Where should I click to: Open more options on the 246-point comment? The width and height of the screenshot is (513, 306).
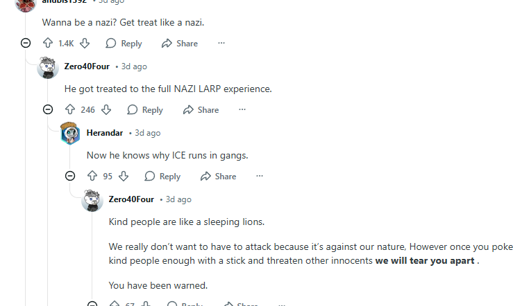point(242,109)
